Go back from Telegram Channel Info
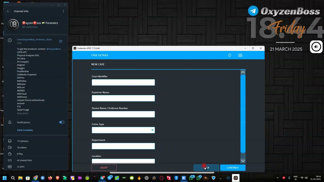The width and height of the screenshot is (324, 182). point(8,11)
